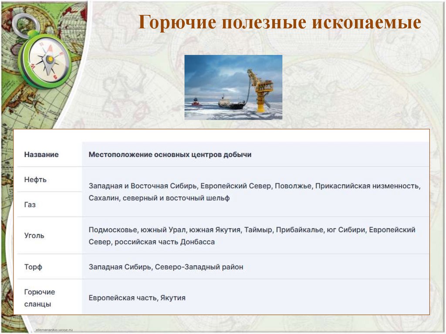
Task: Click the red N marker on the compass
Action: click(x=41, y=44)
